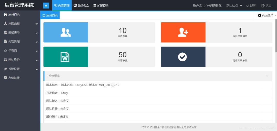
Task: Select the 后台首页 page tab
Action: (x=50, y=15)
